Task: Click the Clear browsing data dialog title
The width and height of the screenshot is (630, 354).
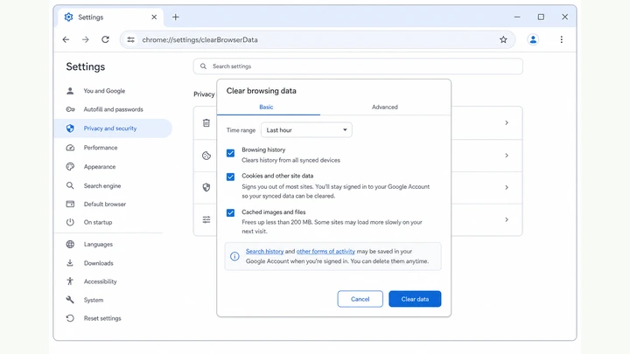Action: [x=261, y=91]
